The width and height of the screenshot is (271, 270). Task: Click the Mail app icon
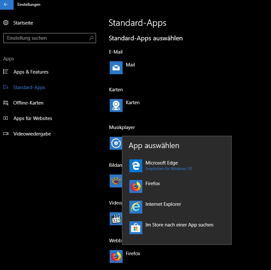point(116,68)
